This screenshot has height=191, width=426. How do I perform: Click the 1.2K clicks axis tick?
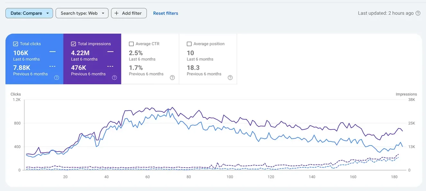click(17, 100)
